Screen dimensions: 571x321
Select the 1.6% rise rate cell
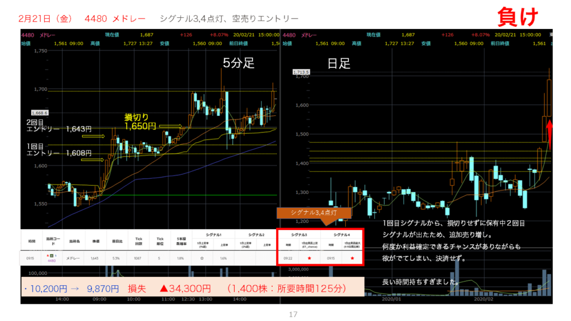coord(223,258)
